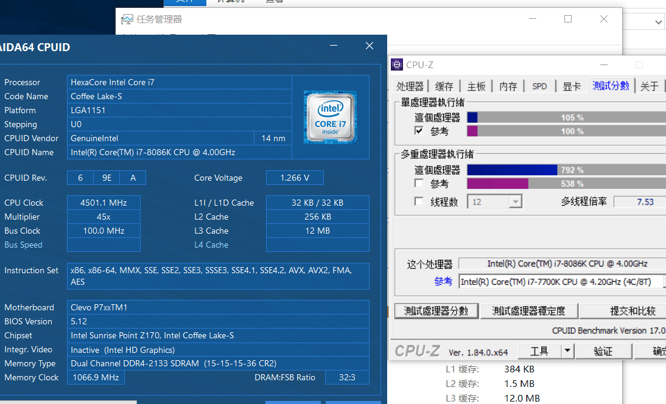
Task: Click the blue Bus Speed label
Action: tap(23, 245)
